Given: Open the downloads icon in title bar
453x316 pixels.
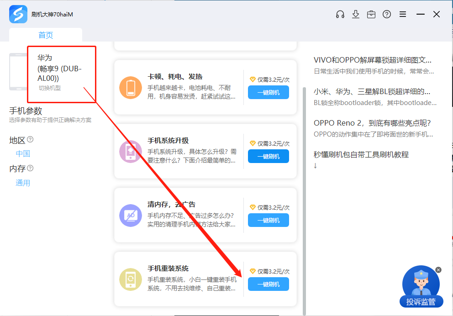Looking at the screenshot, I should pyautogui.click(x=356, y=14).
